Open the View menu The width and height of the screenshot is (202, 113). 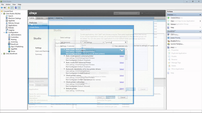tap(14, 4)
